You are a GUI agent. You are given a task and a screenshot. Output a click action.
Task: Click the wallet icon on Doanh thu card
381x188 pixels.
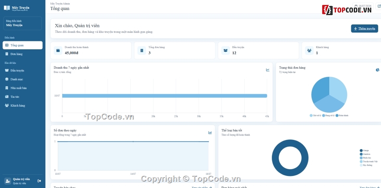tap(58, 50)
